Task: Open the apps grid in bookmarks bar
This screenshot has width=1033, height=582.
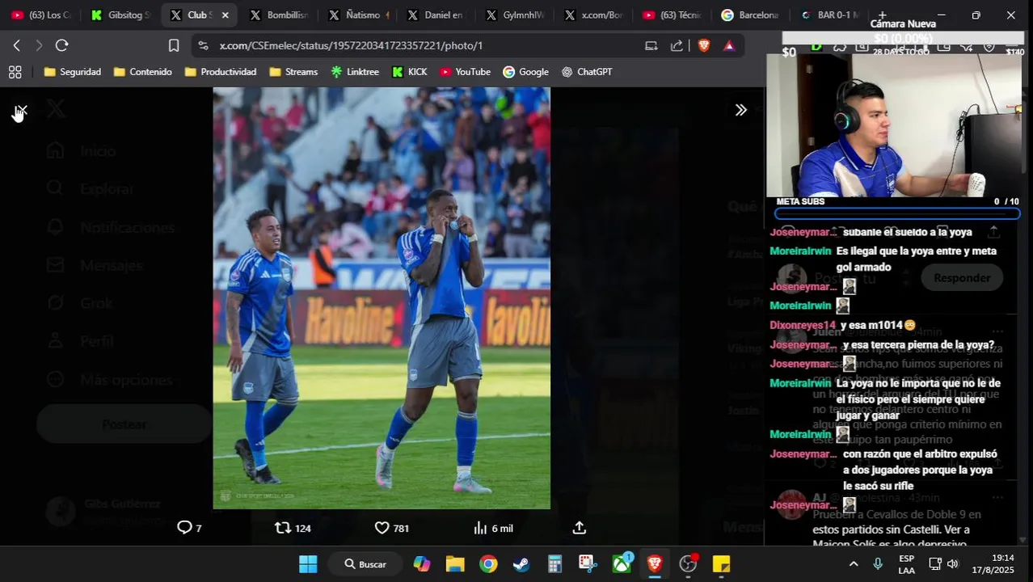Action: click(x=15, y=72)
